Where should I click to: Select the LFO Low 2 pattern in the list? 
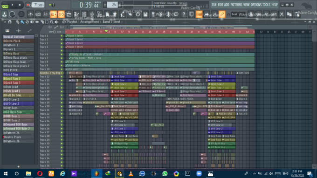coord(18,103)
